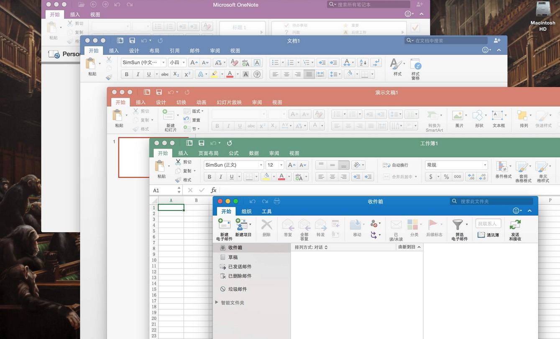Click 新建电子邮件 icon in Outlook
This screenshot has height=339, width=560.
pyautogui.click(x=225, y=224)
